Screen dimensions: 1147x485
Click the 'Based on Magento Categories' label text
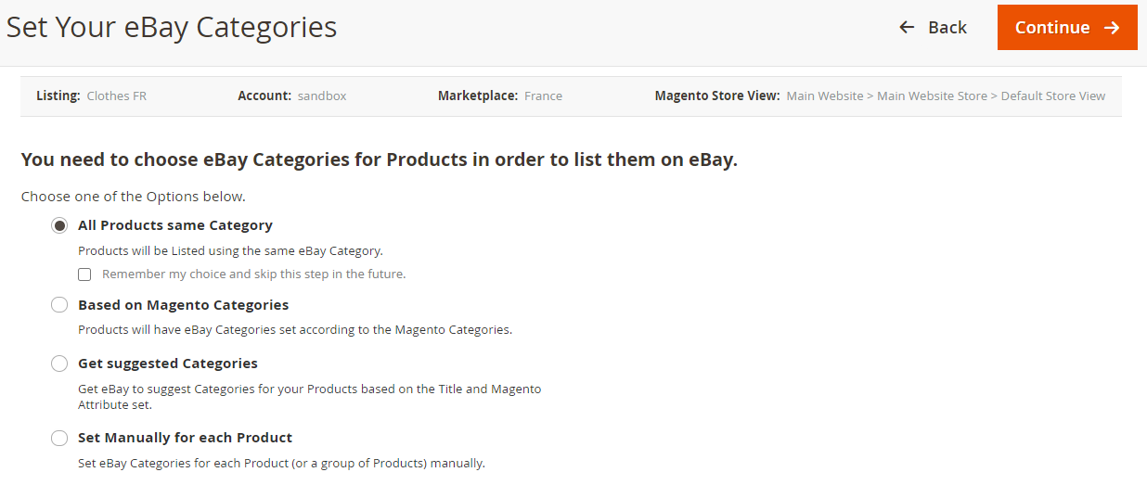pos(183,305)
